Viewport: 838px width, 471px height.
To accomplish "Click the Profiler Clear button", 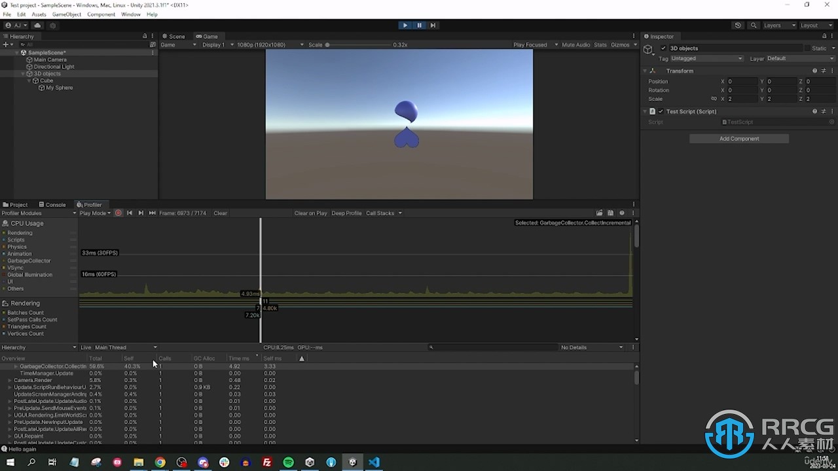I will (x=221, y=213).
